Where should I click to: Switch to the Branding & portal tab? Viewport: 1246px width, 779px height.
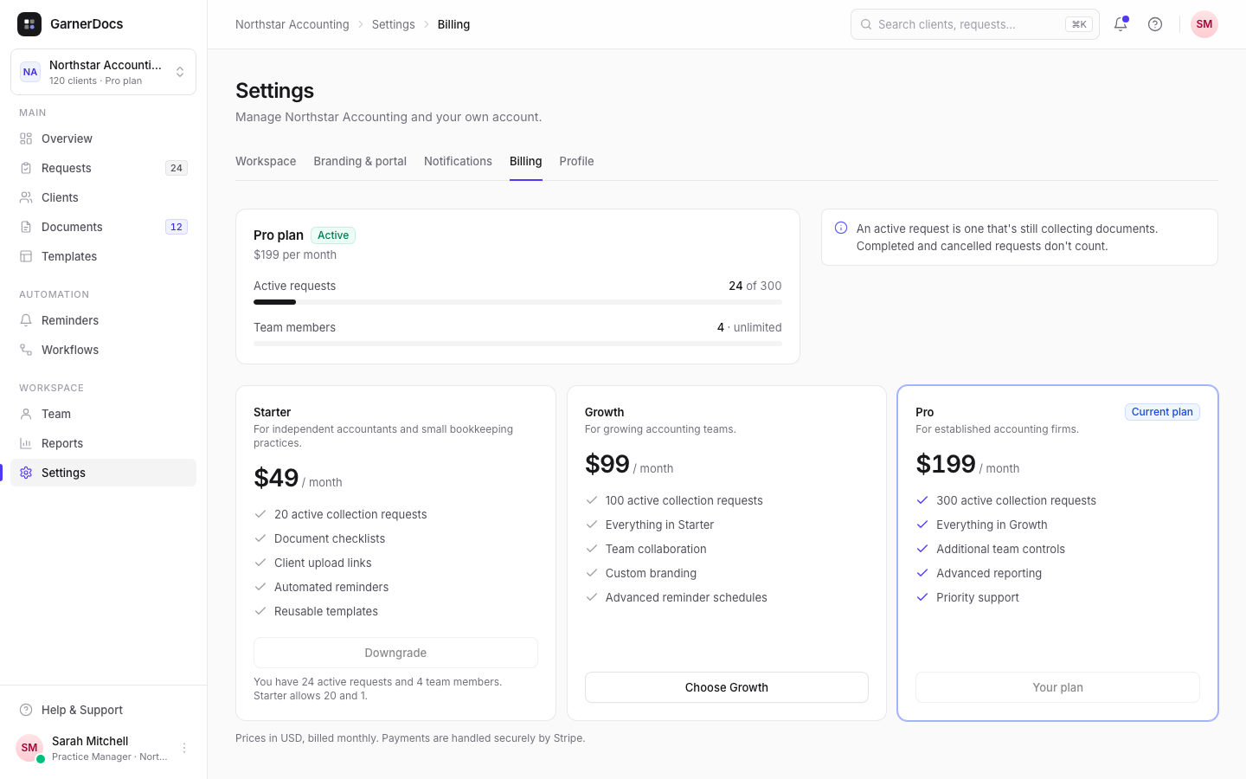[360, 161]
